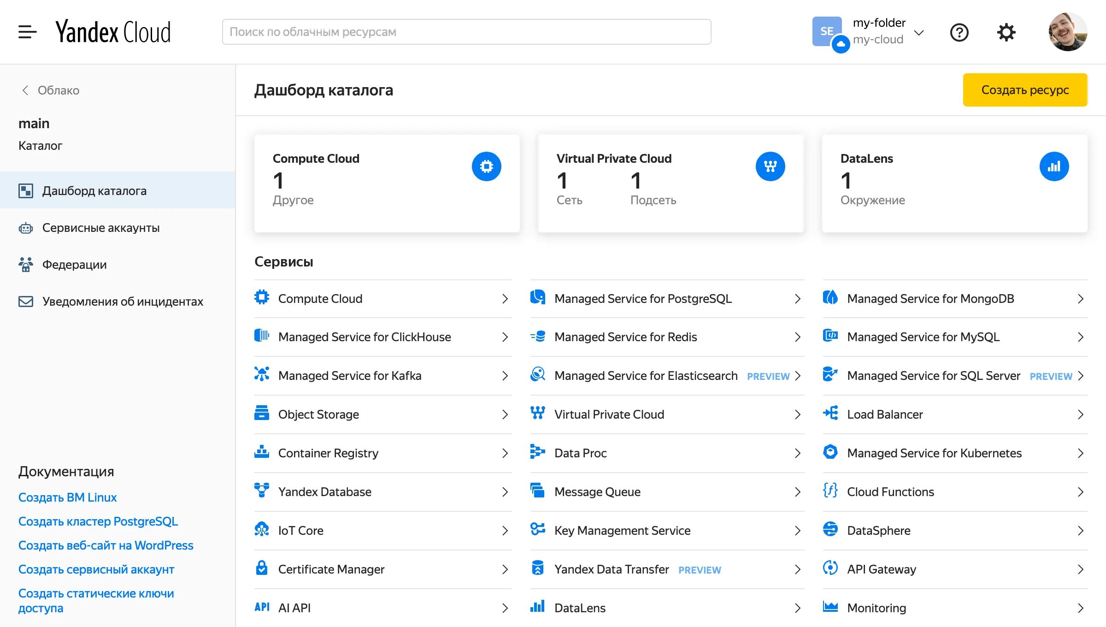Click the Virtual Private Cloud card icon
Viewport: 1106px width, 627px height.
click(x=770, y=166)
